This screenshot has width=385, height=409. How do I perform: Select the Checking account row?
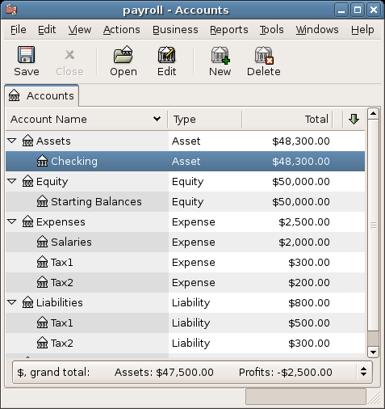186,161
